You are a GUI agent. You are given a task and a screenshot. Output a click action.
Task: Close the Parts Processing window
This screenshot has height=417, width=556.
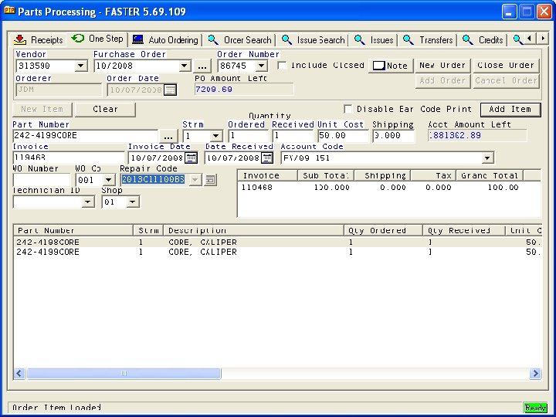tap(544, 12)
